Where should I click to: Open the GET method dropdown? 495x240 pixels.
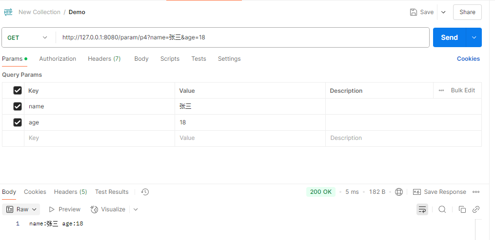[28, 37]
